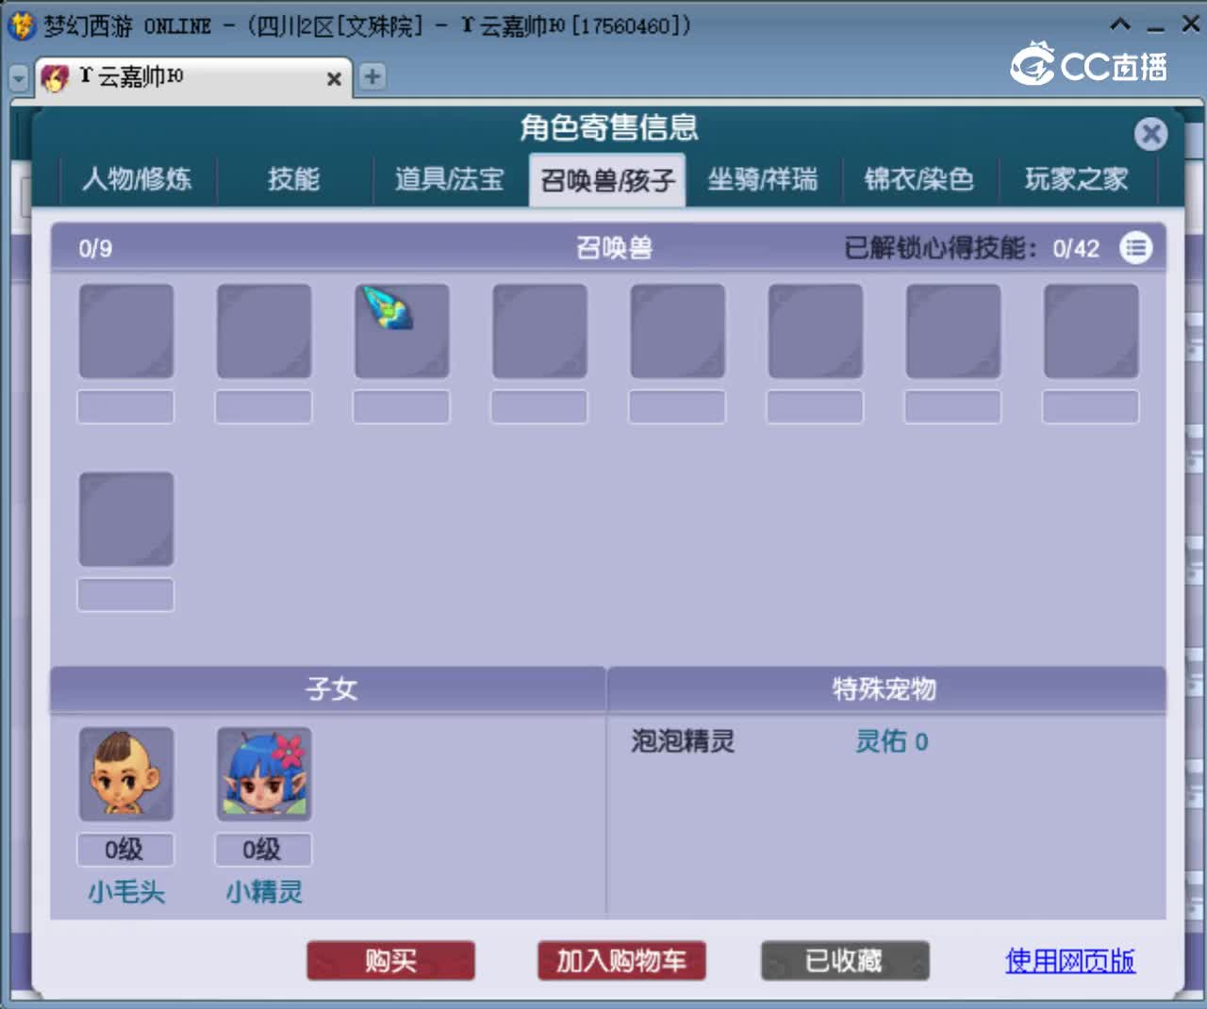This screenshot has width=1207, height=1009.
Task: Click the 特殊宠物 section header
Action: pos(885,688)
